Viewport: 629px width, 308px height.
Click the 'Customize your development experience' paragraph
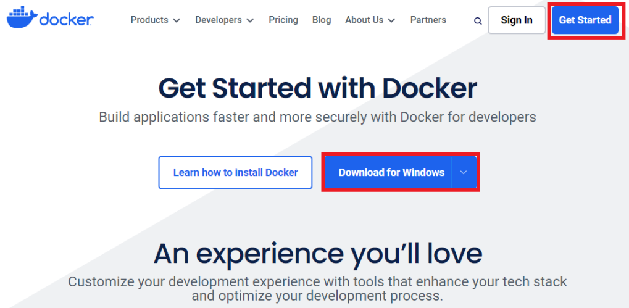[x=317, y=289]
